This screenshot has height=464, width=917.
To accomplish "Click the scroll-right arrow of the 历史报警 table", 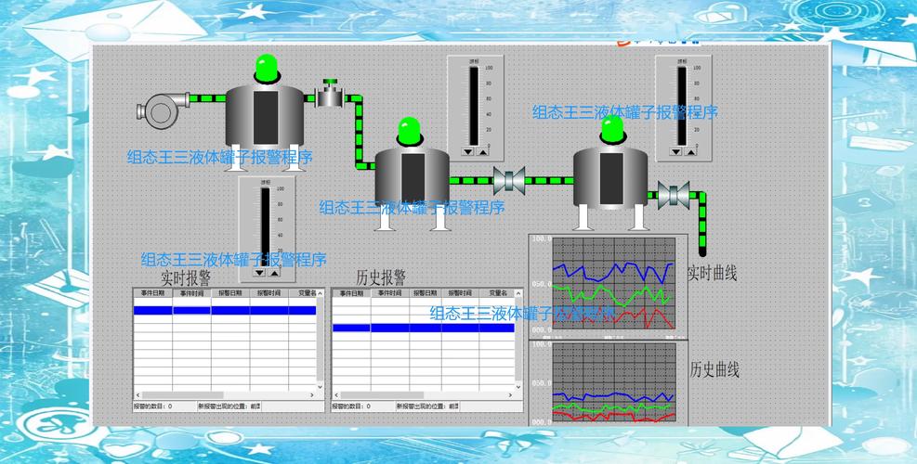I will (511, 395).
